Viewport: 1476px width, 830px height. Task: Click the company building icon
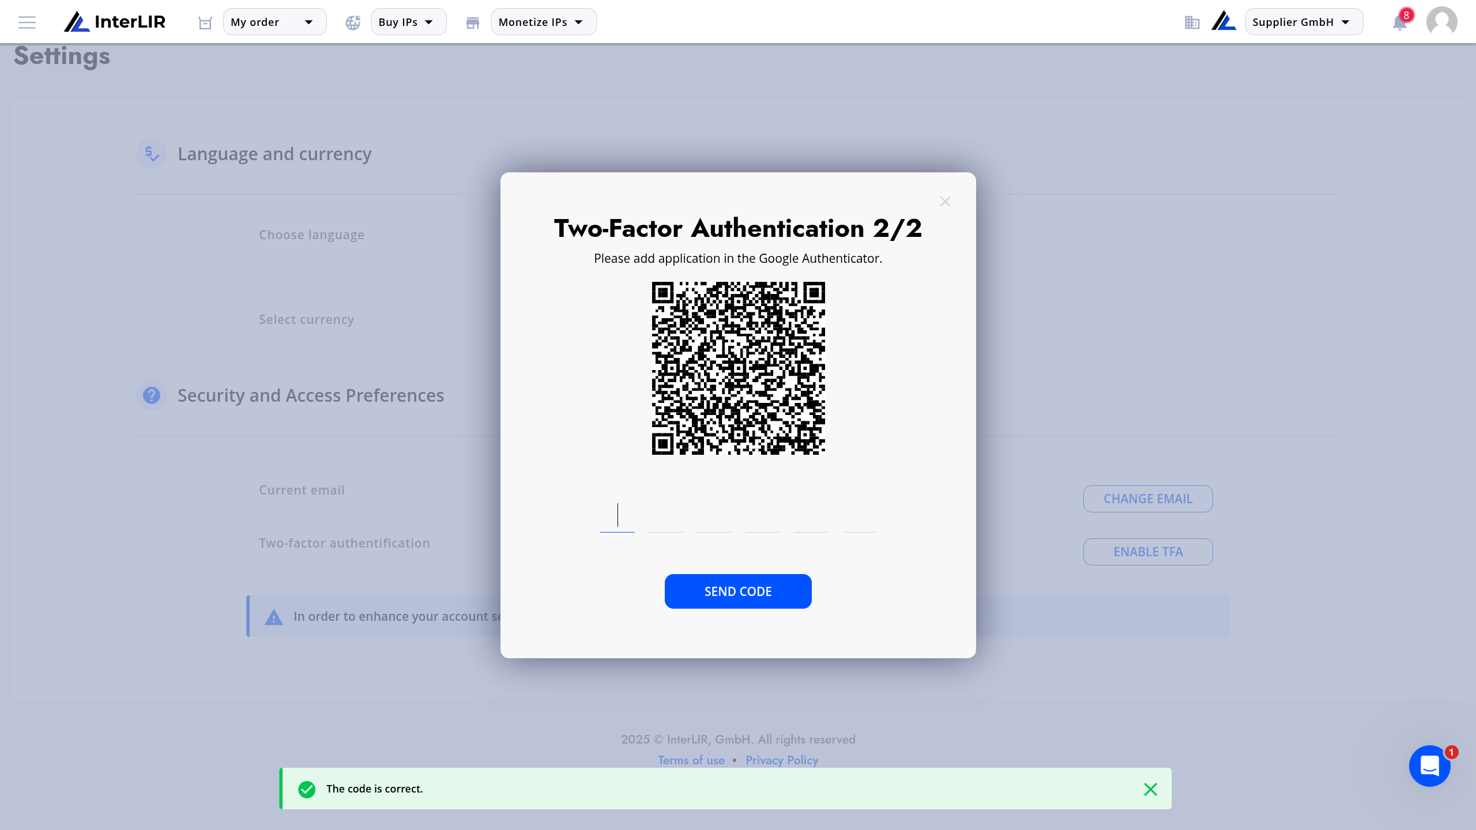pos(1192,22)
